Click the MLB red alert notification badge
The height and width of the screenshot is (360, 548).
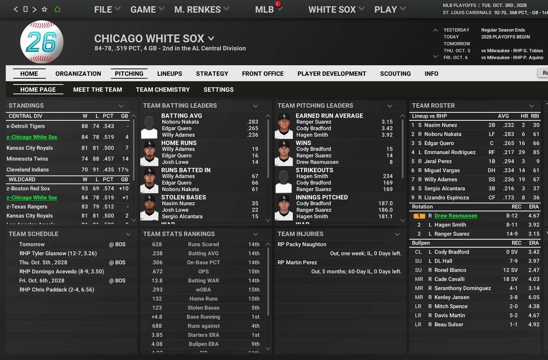tap(278, 4)
